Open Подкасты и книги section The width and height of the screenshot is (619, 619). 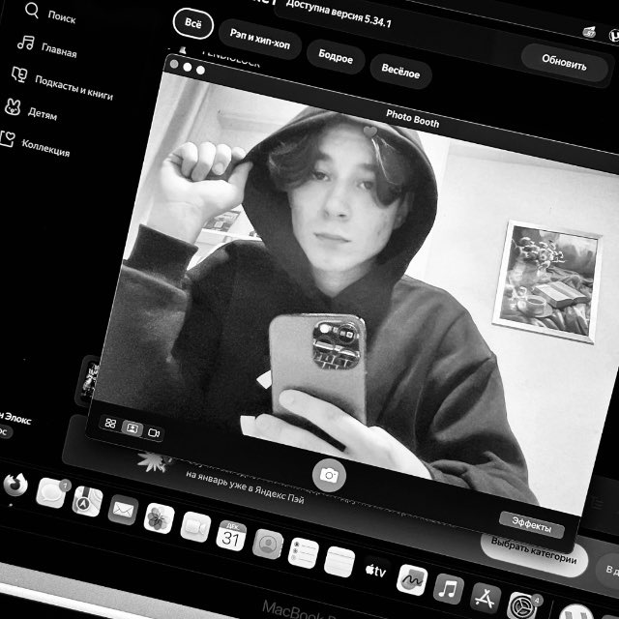pos(73,87)
